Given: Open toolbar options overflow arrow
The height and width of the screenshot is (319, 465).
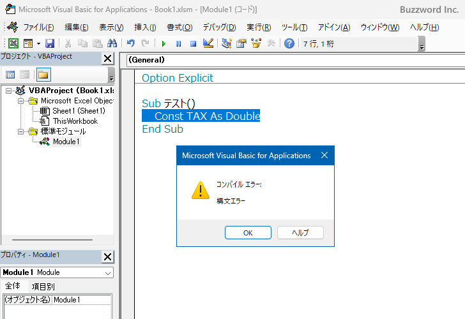Looking at the screenshot, I should (422, 44).
